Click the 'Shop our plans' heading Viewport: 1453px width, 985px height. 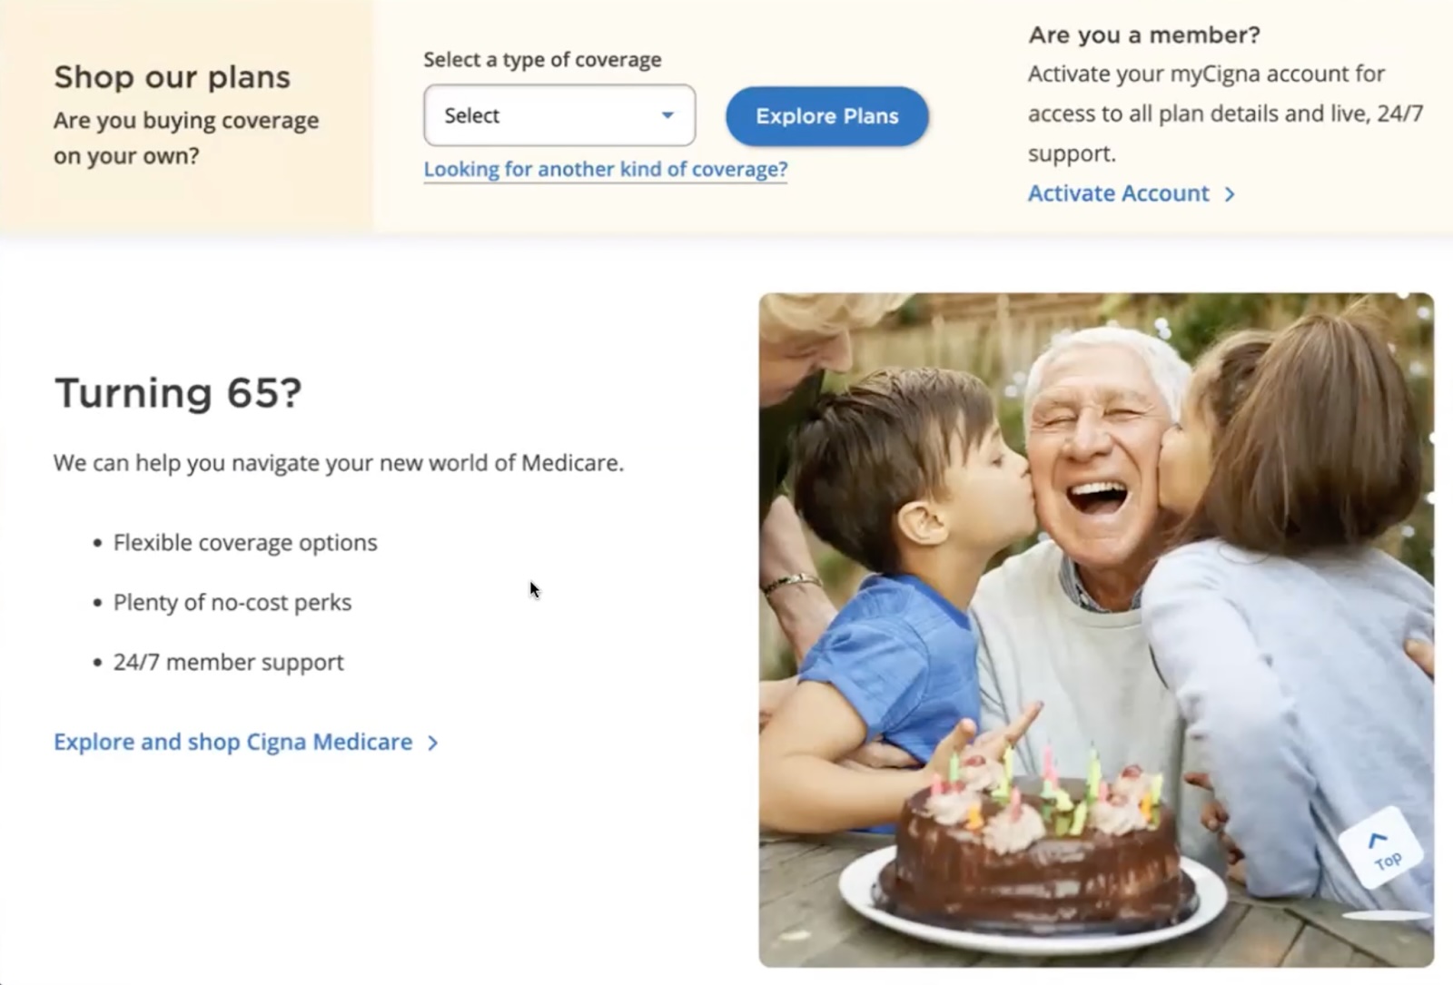pos(173,77)
